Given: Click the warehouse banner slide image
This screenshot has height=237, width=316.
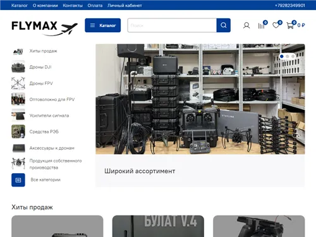Looking at the screenshot, I should (x=200, y=99).
